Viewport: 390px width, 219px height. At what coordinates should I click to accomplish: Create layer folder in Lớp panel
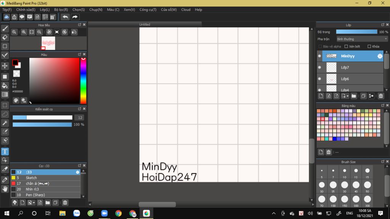tap(354, 96)
